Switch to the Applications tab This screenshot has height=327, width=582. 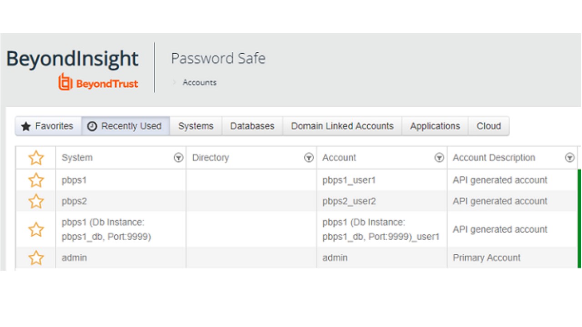tap(435, 126)
